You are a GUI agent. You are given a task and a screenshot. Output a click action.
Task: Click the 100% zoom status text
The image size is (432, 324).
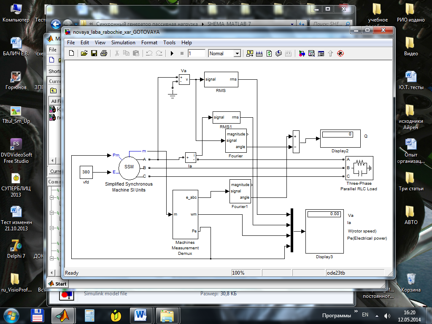[x=238, y=273]
